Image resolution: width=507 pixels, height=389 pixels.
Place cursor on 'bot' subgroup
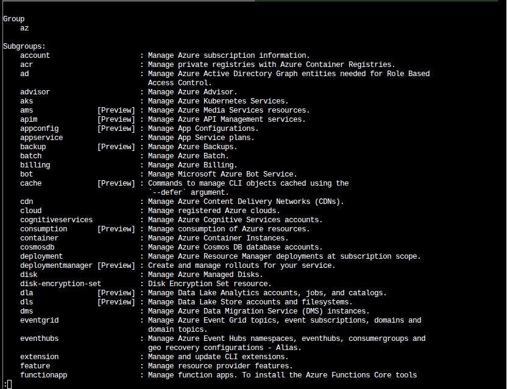(26, 174)
